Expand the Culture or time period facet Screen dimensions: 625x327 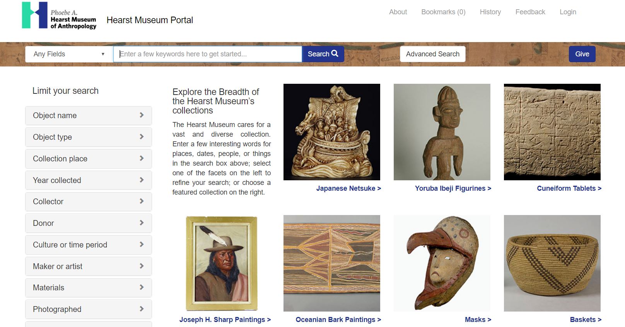pyautogui.click(x=89, y=245)
